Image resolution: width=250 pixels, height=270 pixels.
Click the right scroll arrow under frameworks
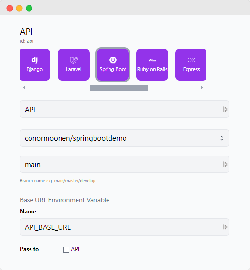(202, 87)
